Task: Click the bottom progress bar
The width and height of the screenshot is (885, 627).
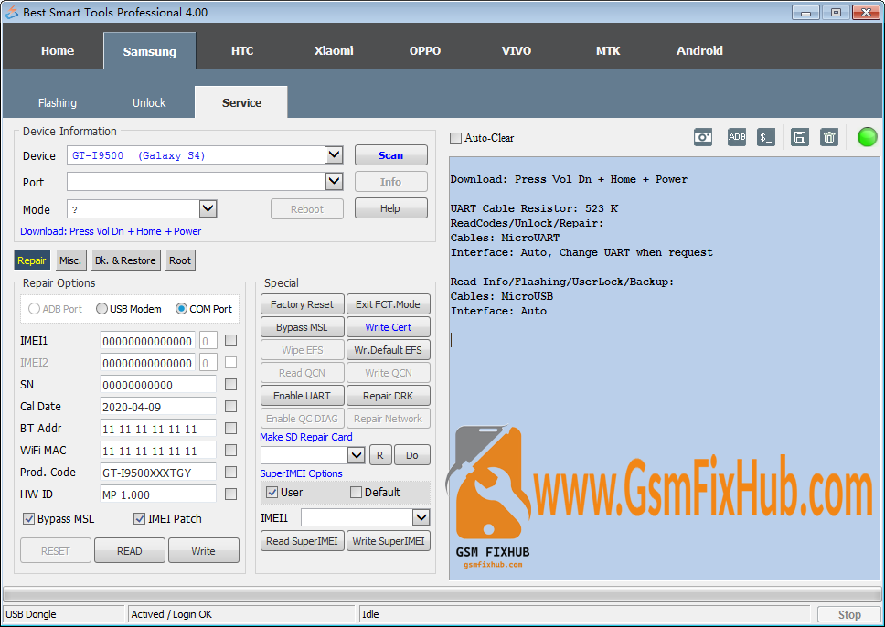Action: pyautogui.click(x=442, y=594)
